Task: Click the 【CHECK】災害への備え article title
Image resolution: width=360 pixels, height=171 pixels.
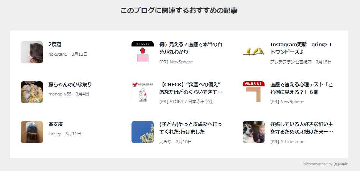Action: click(191, 88)
